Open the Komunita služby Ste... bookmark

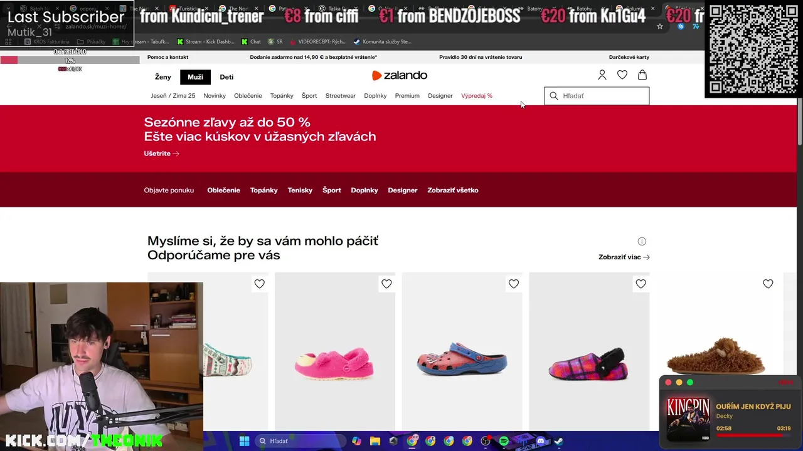[383, 41]
